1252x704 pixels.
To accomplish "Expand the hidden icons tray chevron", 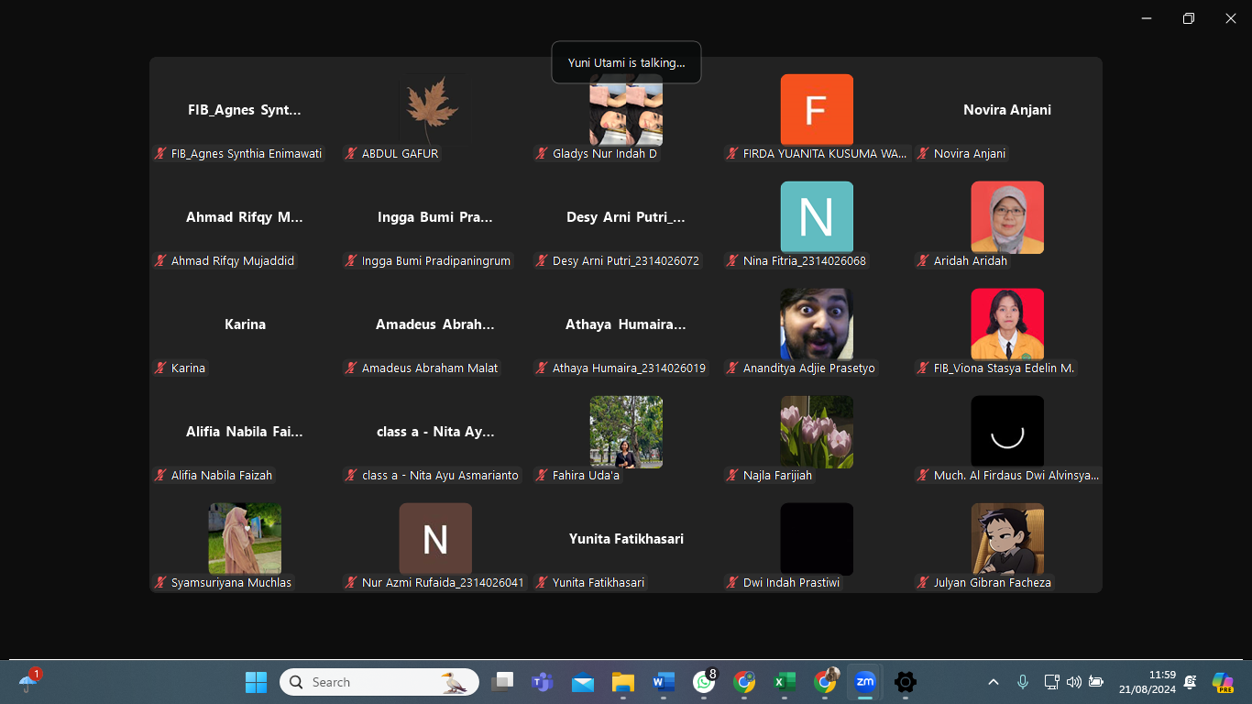I will pos(994,682).
